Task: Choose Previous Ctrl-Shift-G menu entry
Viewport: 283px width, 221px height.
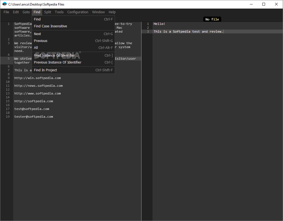Action: point(73,41)
